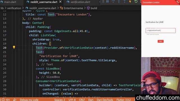Open the verification.dart tab
This screenshot has width=180, height=101.
pyautogui.click(x=80, y=2)
